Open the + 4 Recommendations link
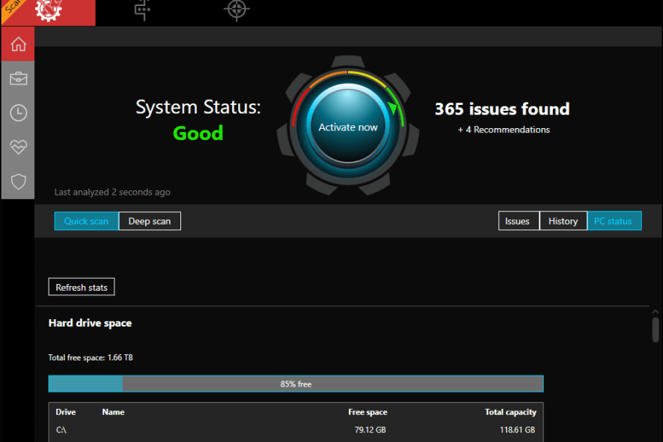The width and height of the screenshot is (663, 442). point(504,130)
